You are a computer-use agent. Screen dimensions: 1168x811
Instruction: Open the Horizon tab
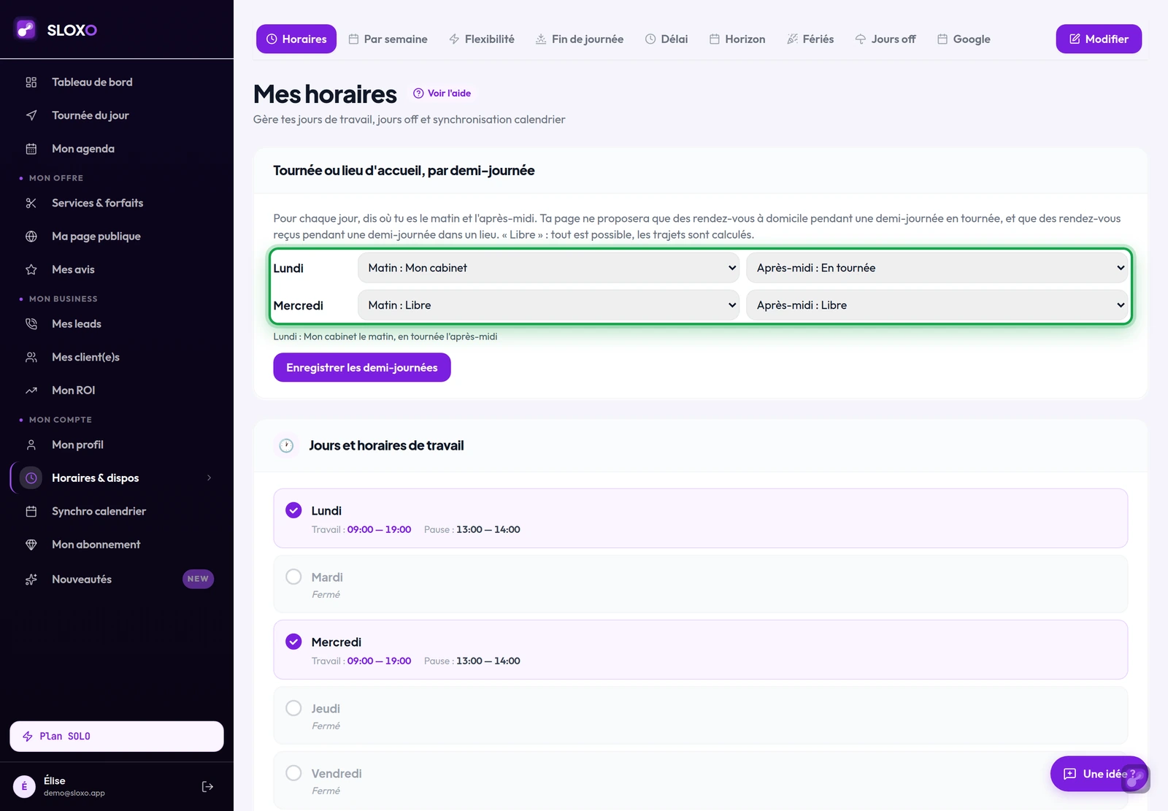pos(737,39)
